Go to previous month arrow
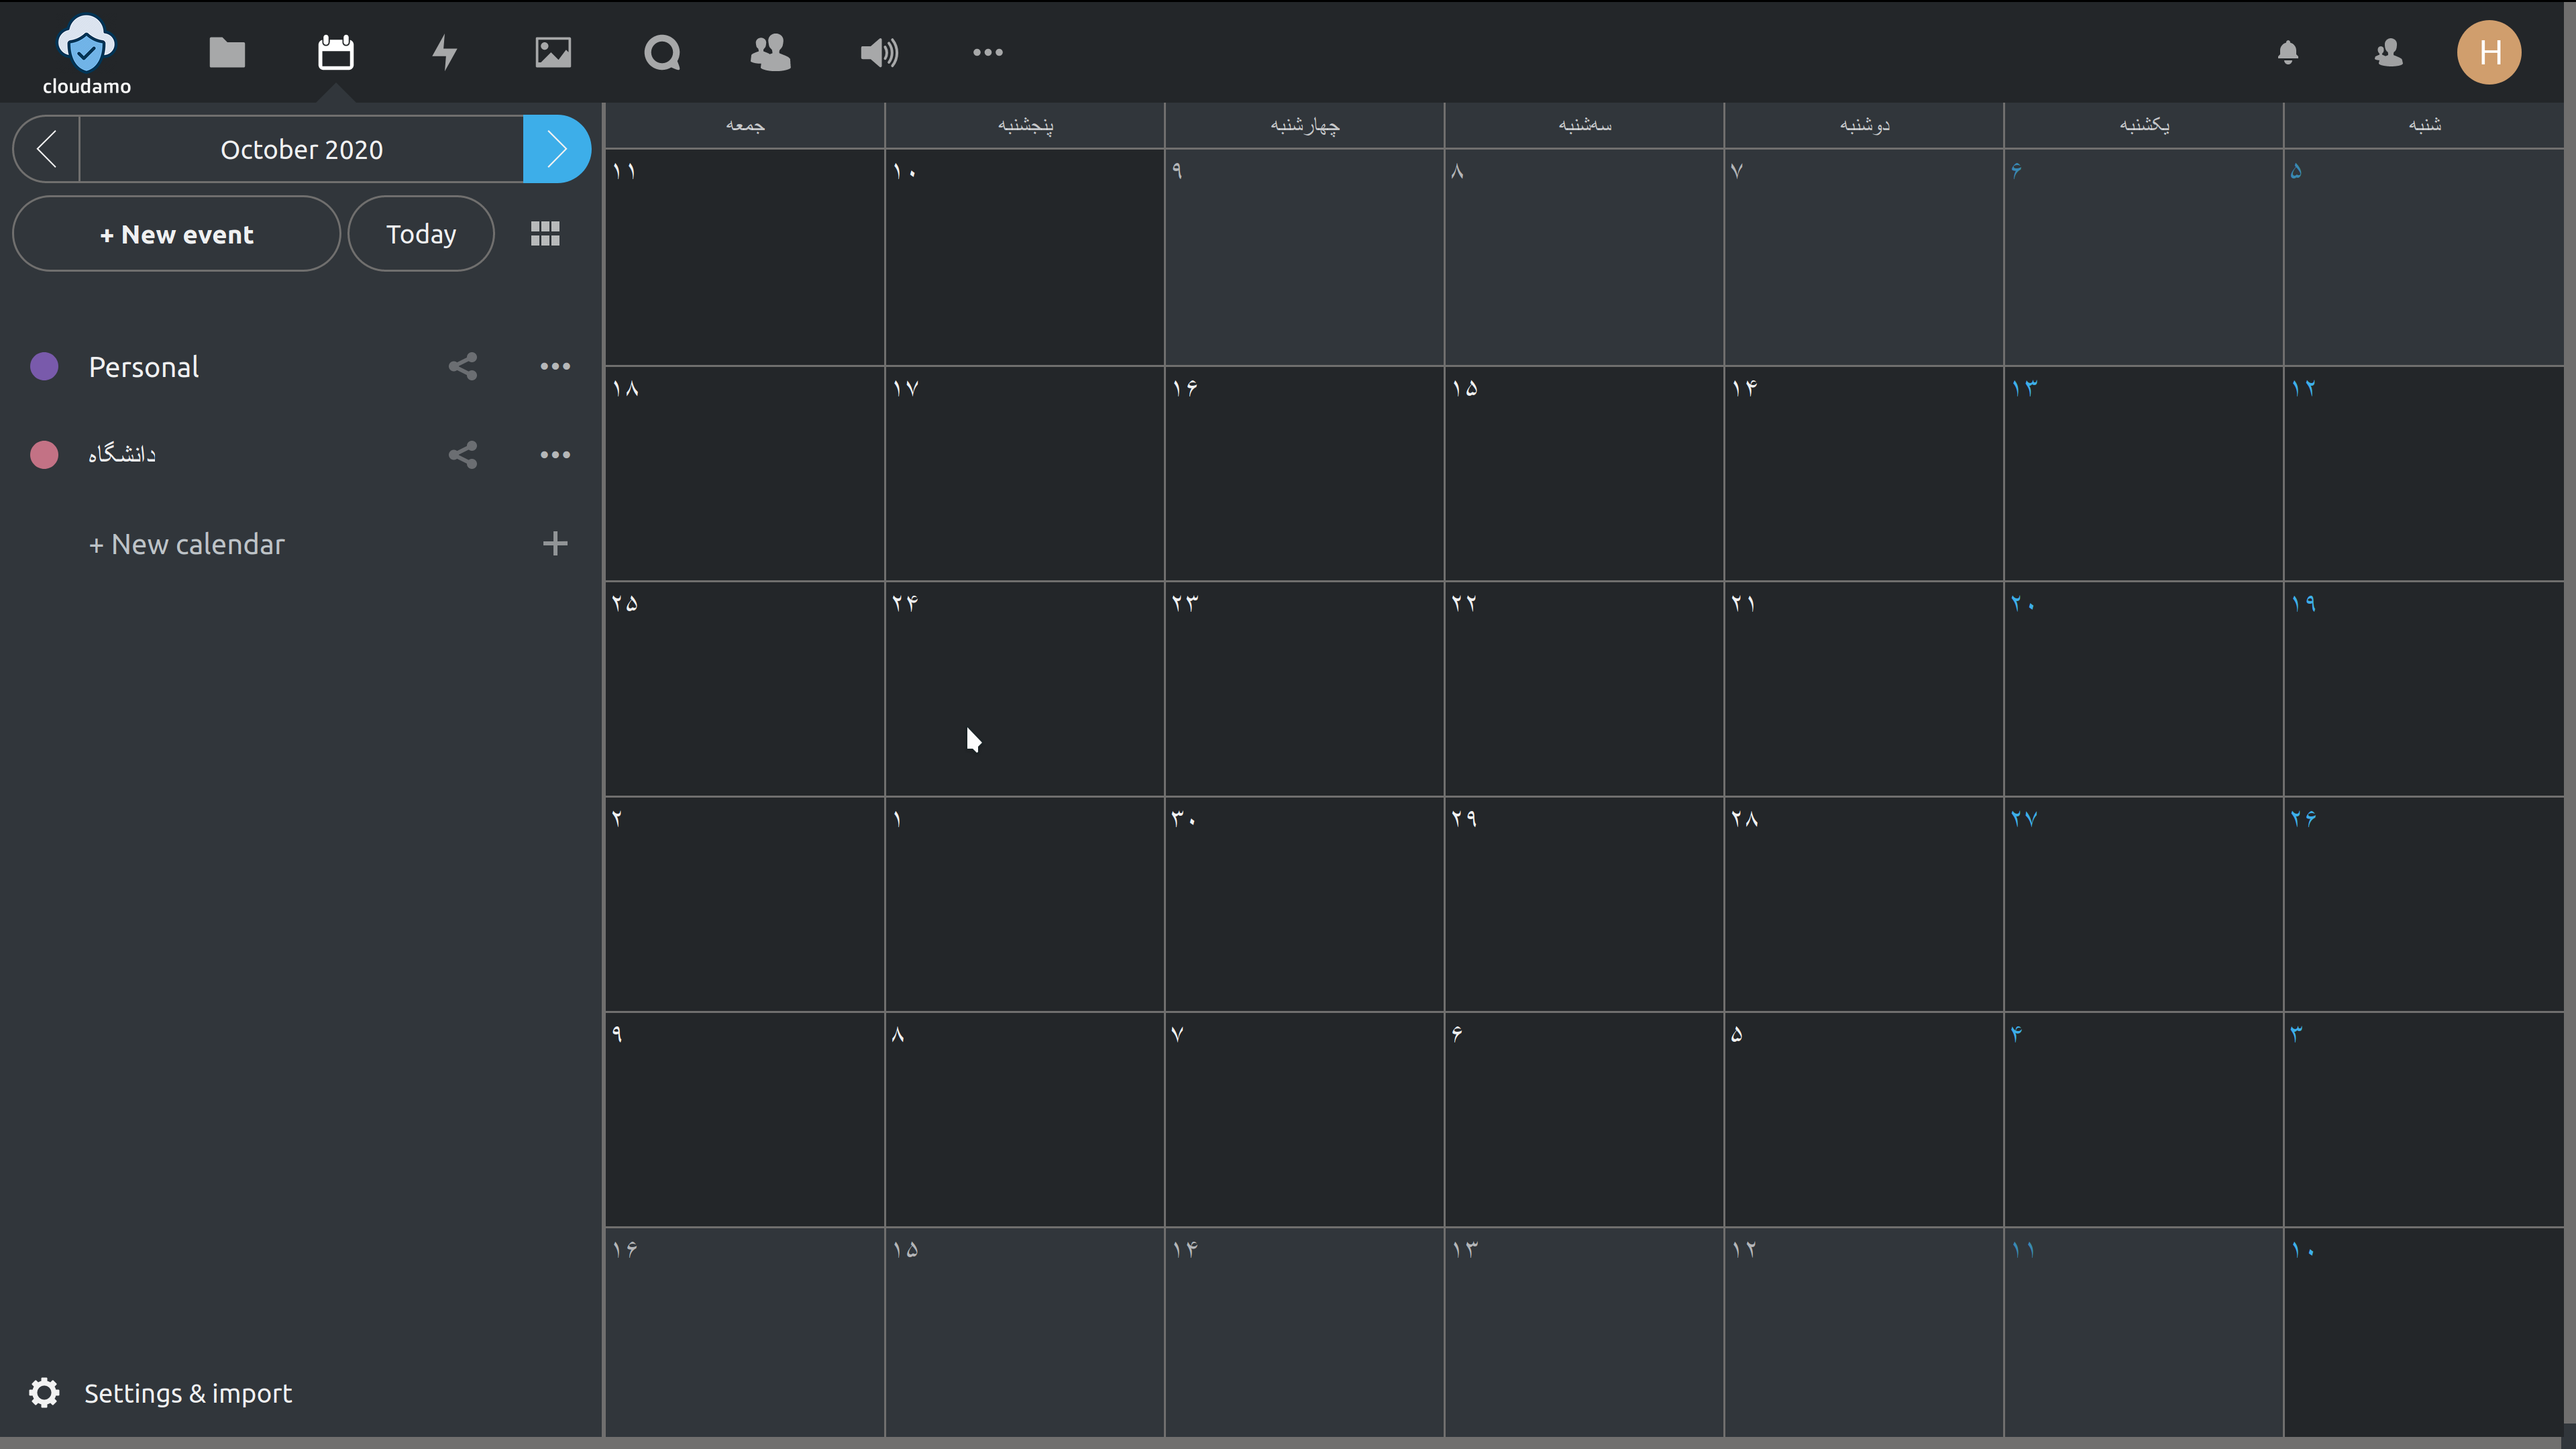The width and height of the screenshot is (2576, 1449). pos(46,149)
